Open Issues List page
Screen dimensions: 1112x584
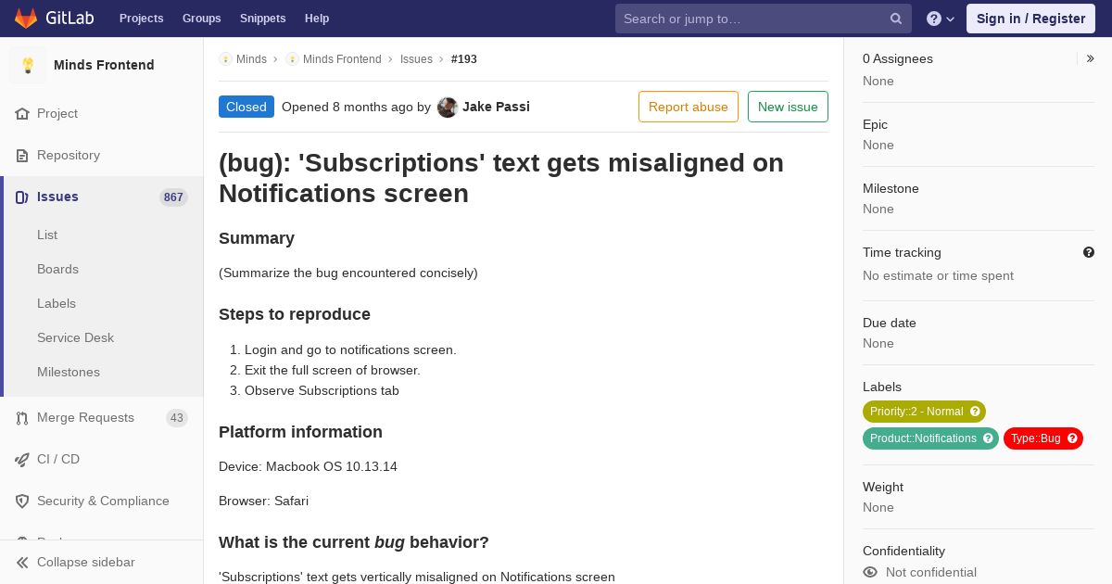47,235
